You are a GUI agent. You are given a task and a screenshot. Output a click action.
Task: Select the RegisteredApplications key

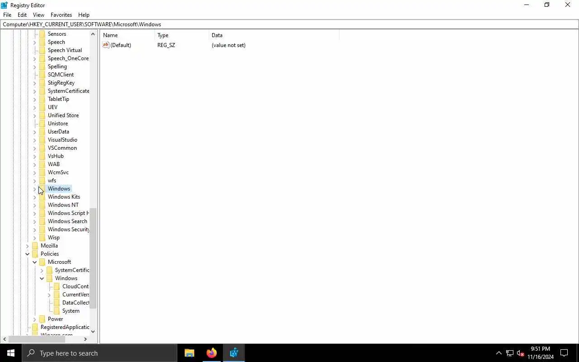[65, 327]
